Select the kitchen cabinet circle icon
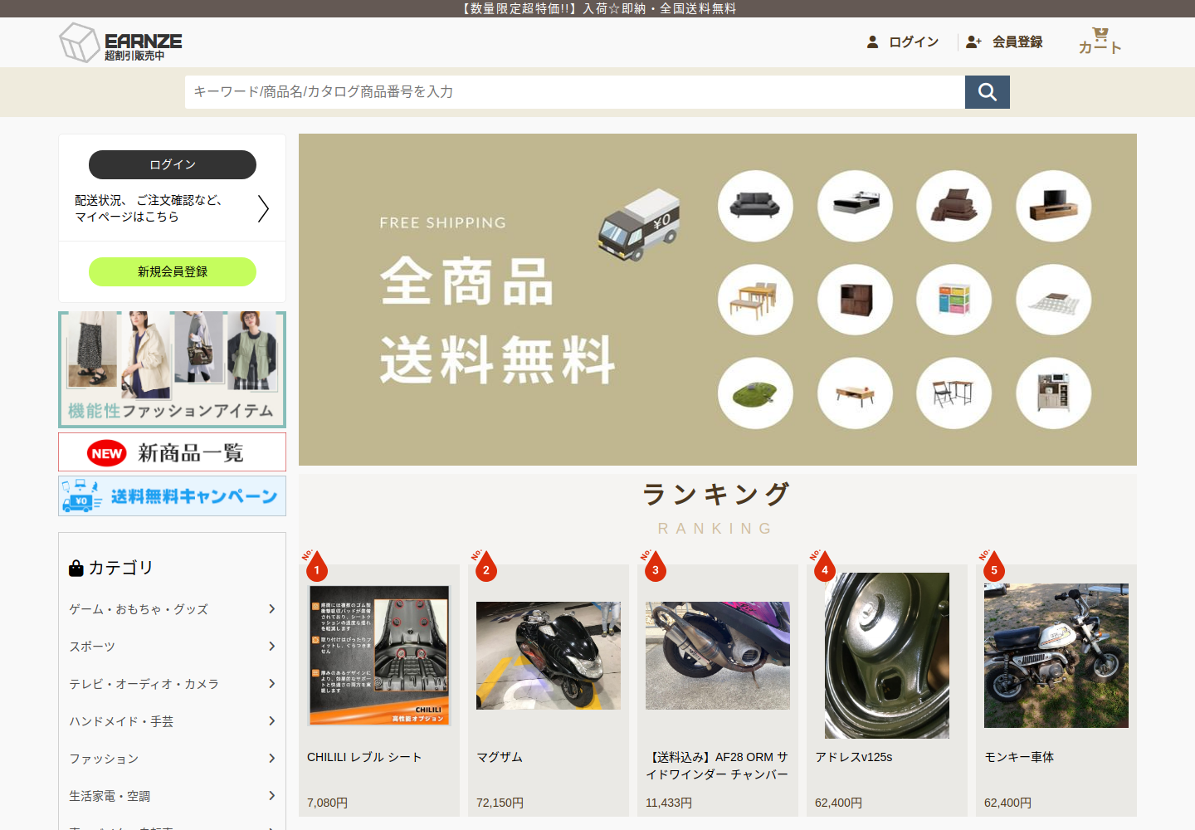1195x830 pixels. tap(1053, 393)
